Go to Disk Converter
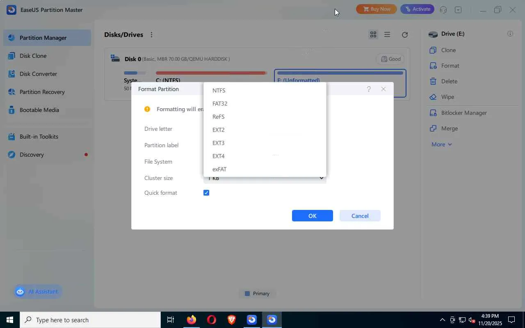525x328 pixels. pyautogui.click(x=48, y=74)
